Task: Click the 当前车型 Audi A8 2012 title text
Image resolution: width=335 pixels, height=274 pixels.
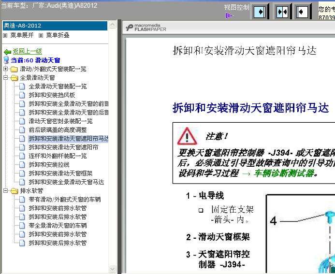Action: (x=49, y=5)
